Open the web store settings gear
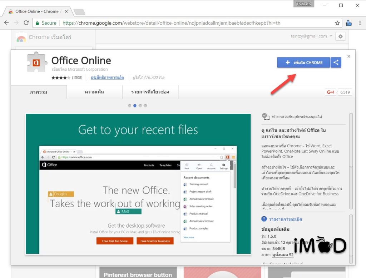This screenshot has width=366, height=278. pyautogui.click(x=340, y=36)
